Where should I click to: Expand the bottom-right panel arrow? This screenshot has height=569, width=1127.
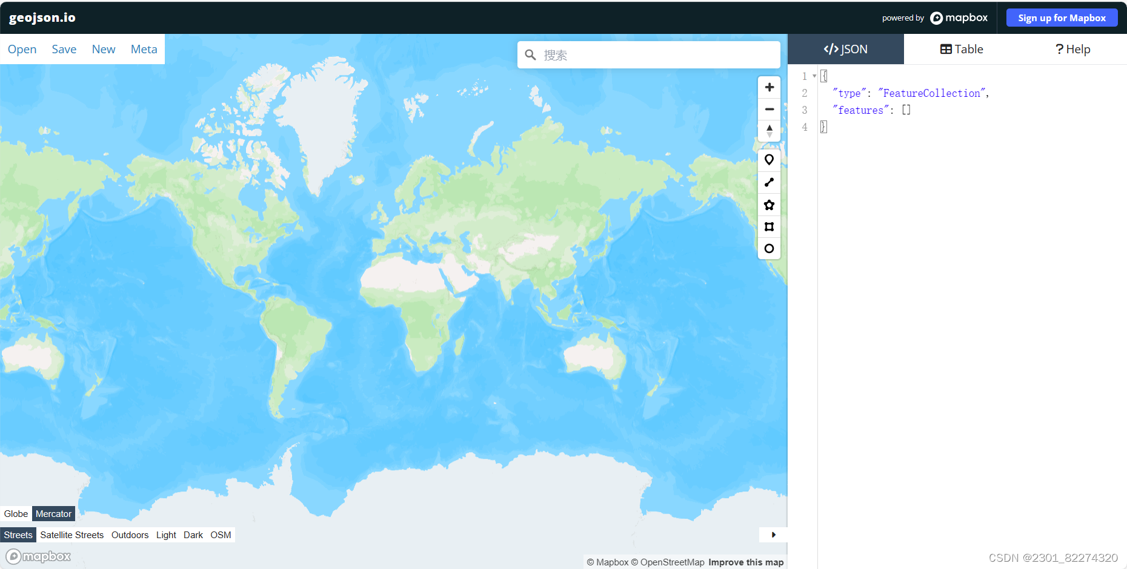[773, 534]
